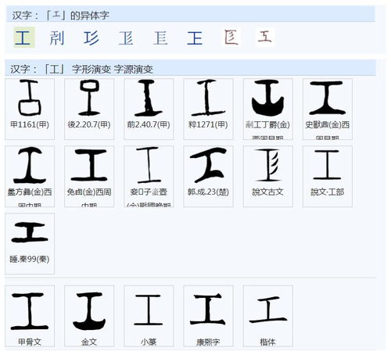Open the 史獸鼎(金) bronze glyph thumbnail
The image size is (391, 355).
pos(328,109)
